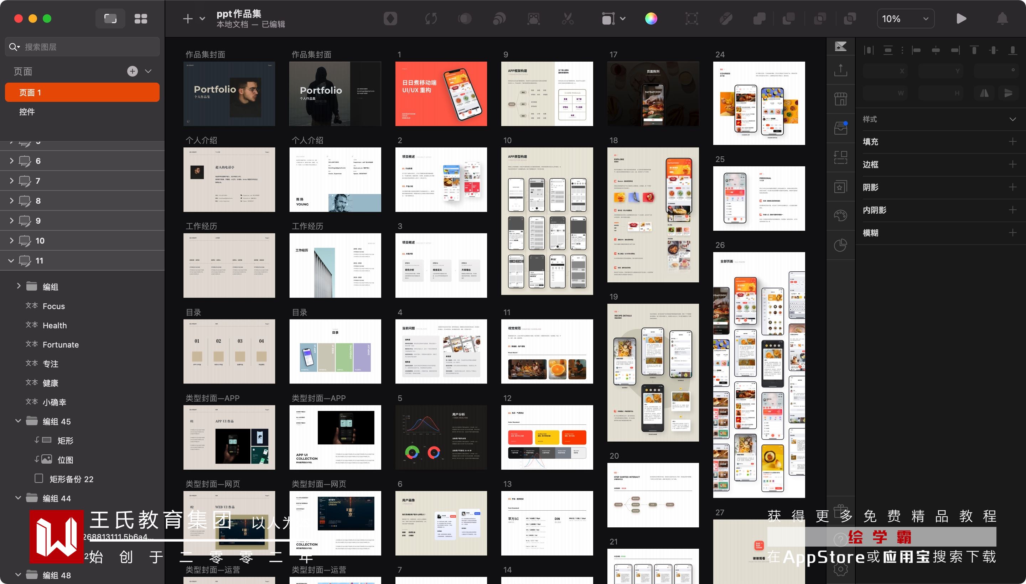Screen dimensions: 1026x584
Task: Collapse artboard 11 in layer list
Action: [x=11, y=261]
